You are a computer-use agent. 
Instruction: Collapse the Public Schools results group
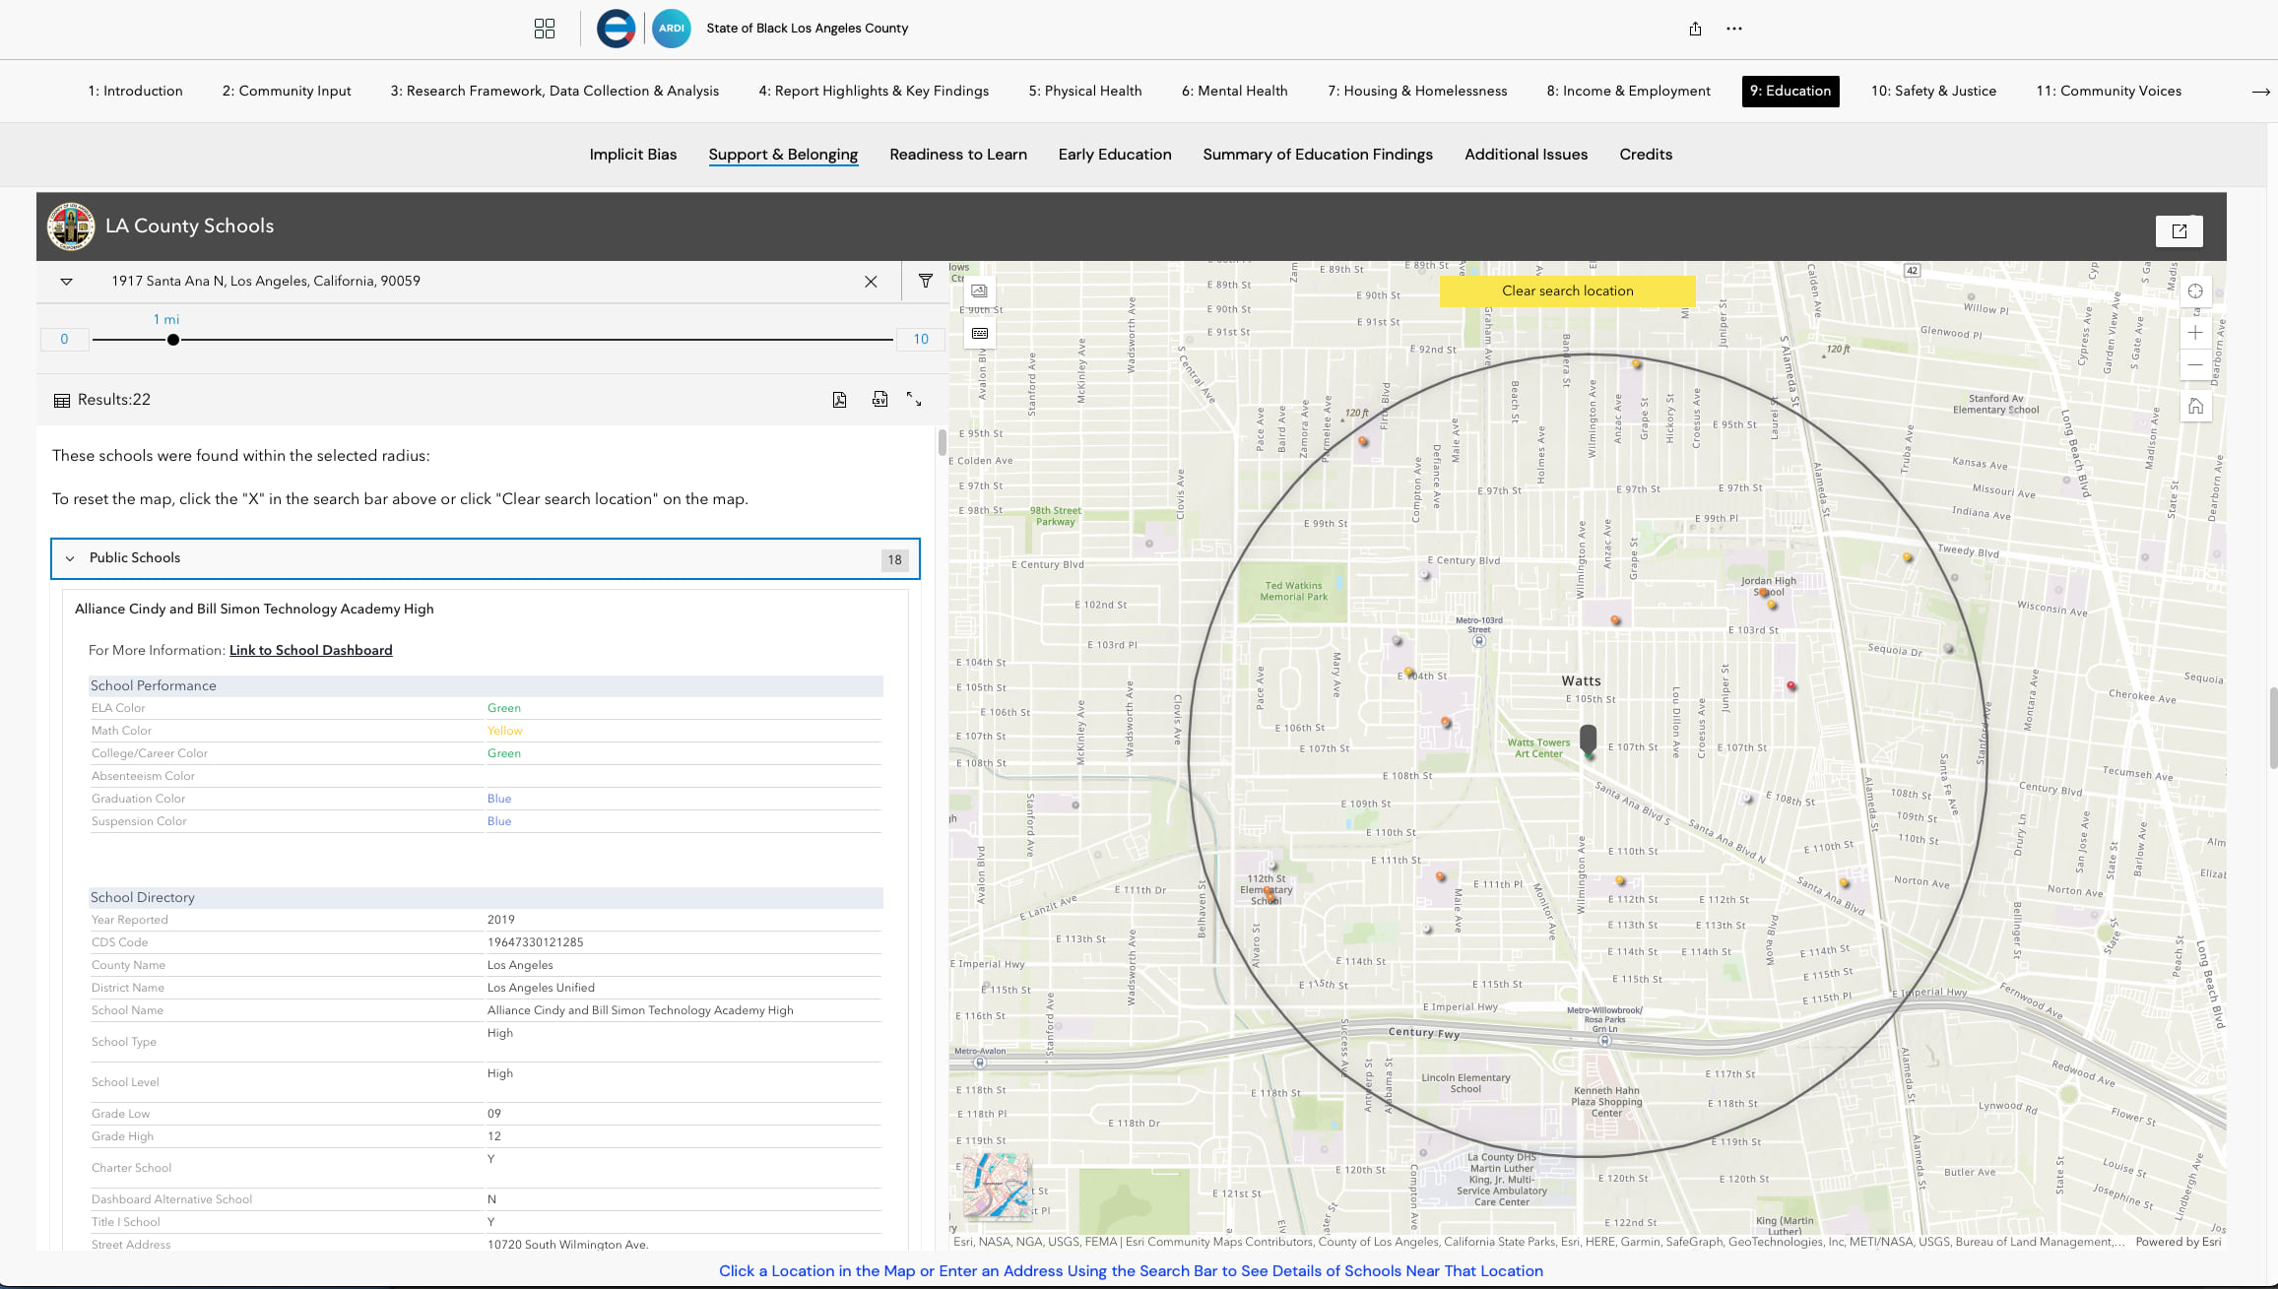70,558
